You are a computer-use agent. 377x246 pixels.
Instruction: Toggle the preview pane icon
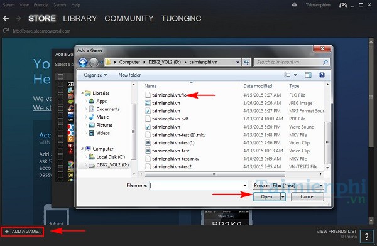(308, 75)
